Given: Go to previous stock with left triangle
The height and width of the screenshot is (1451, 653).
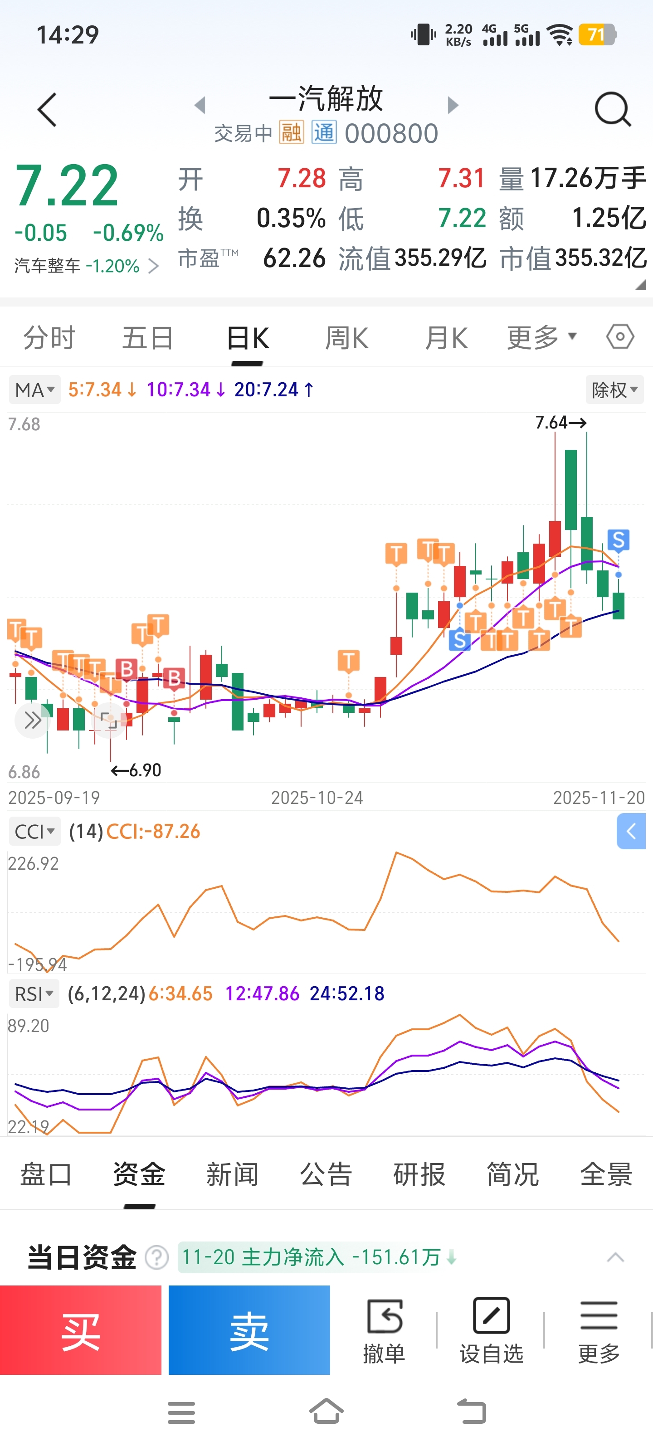Looking at the screenshot, I should (200, 105).
